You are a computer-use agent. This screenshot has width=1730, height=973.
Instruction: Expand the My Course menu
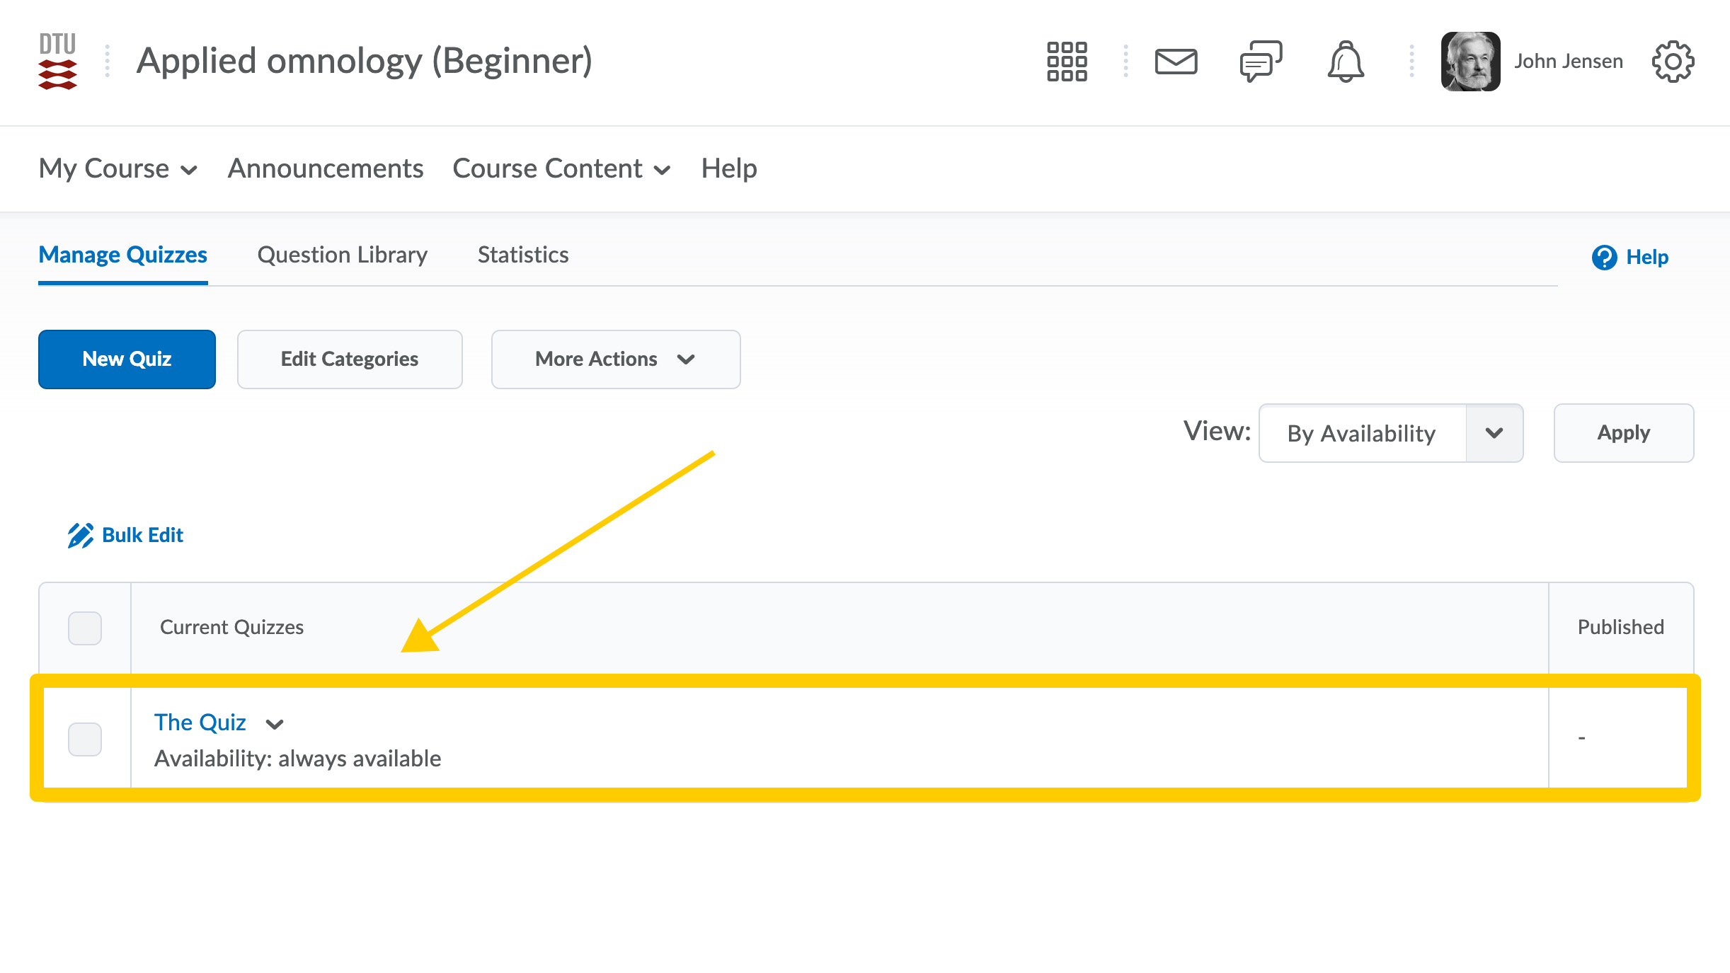(x=118, y=169)
